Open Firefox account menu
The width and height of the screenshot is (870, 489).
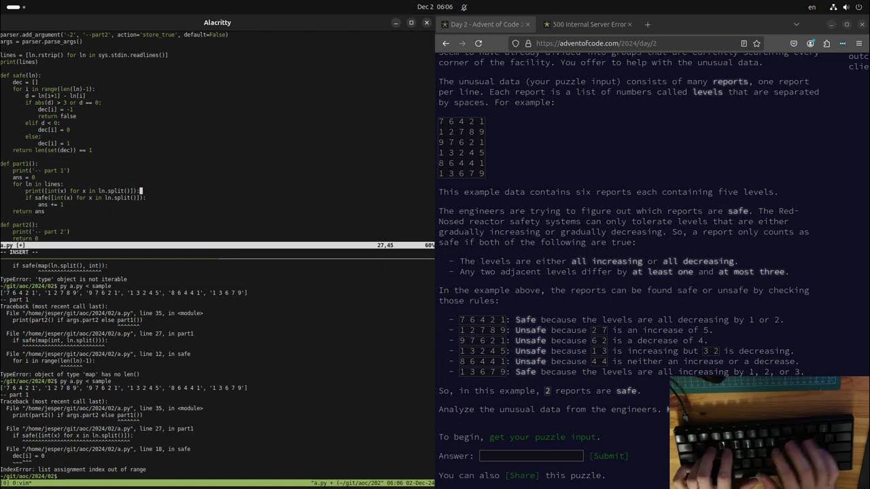pos(810,43)
